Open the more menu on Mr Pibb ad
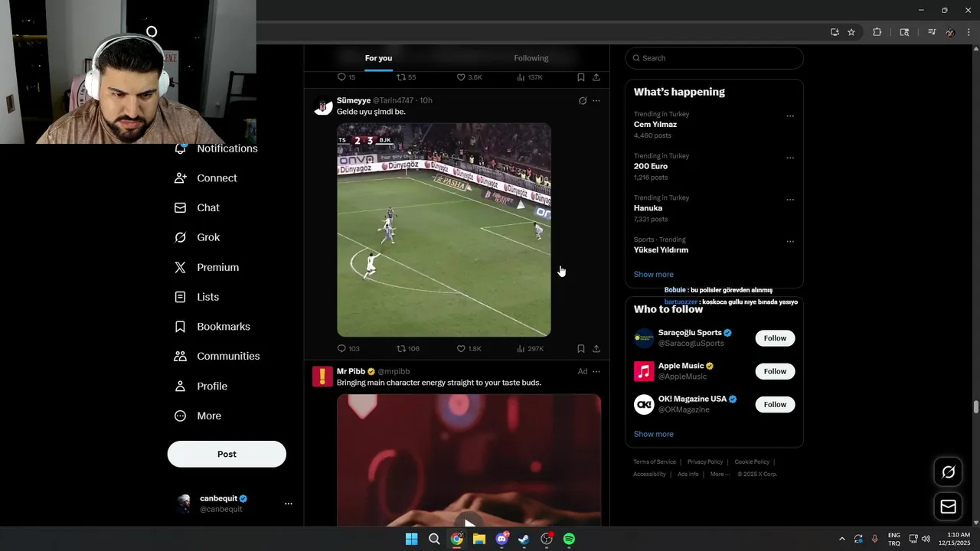The width and height of the screenshot is (980, 551). [596, 372]
